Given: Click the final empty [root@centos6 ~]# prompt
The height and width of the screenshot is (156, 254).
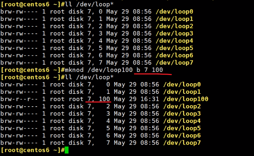Looking at the screenshot, I should (32, 150).
